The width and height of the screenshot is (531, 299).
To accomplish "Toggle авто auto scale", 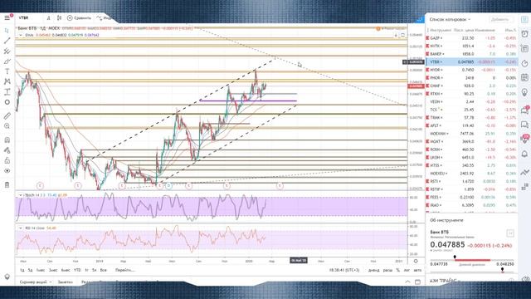I will point(418,270).
